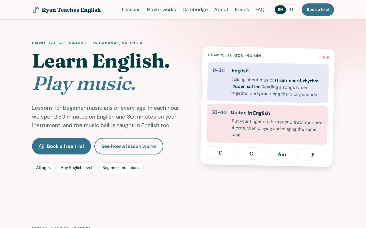Select the Beginner musicians pill

pyautogui.click(x=121, y=168)
